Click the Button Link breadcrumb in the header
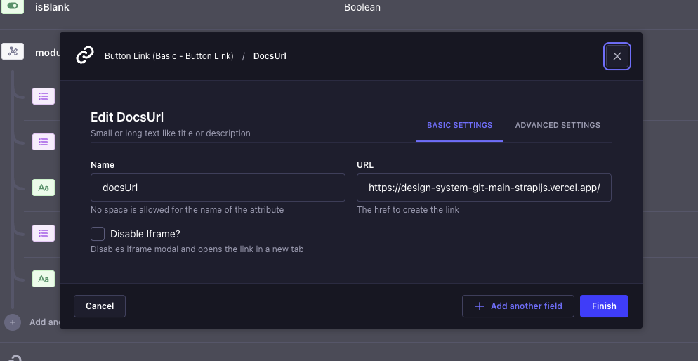Screen dimensions: 698x361 coord(169,56)
